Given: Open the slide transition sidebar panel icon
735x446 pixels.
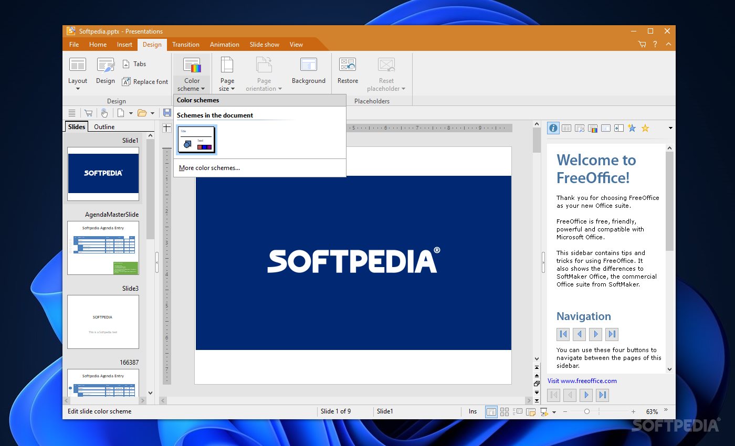Looking at the screenshot, I should 619,128.
